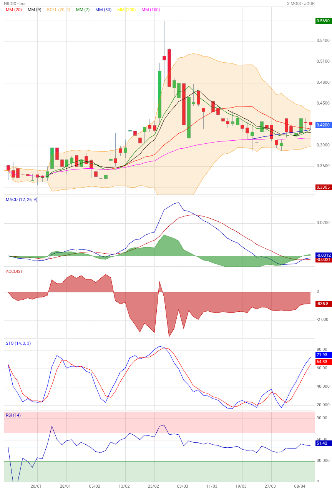This screenshot has width=332, height=490.
Task: Click the 0.0200 MACD axis label
Action: tap(324, 223)
